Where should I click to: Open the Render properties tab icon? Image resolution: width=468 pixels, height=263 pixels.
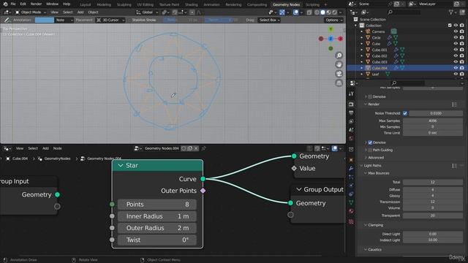[351, 104]
